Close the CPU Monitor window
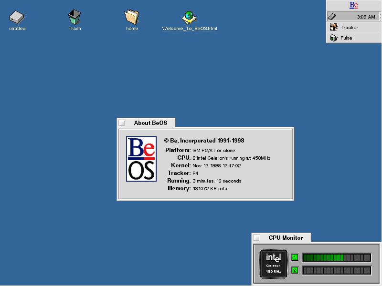The height and width of the screenshot is (286, 382). click(256, 237)
